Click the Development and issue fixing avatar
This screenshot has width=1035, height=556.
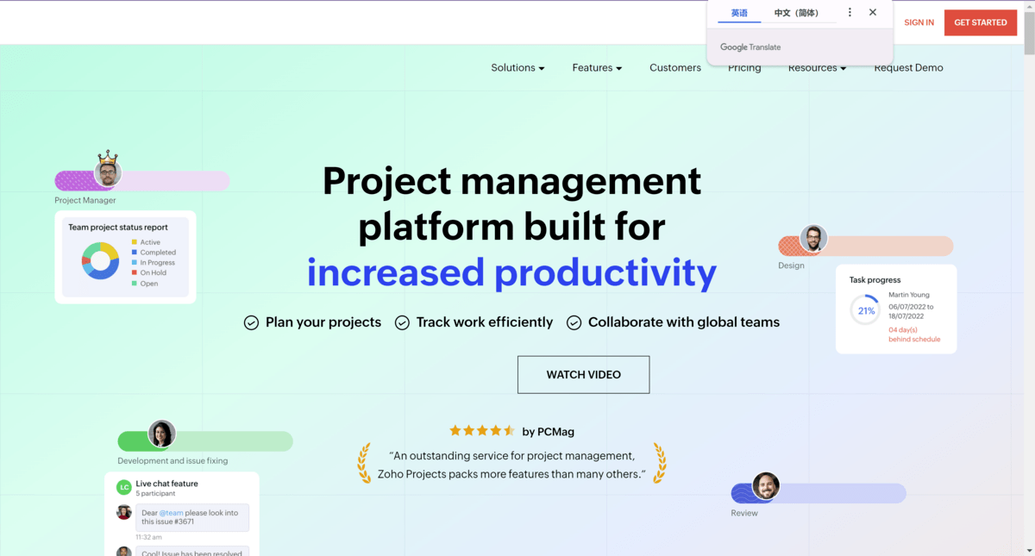click(x=161, y=434)
